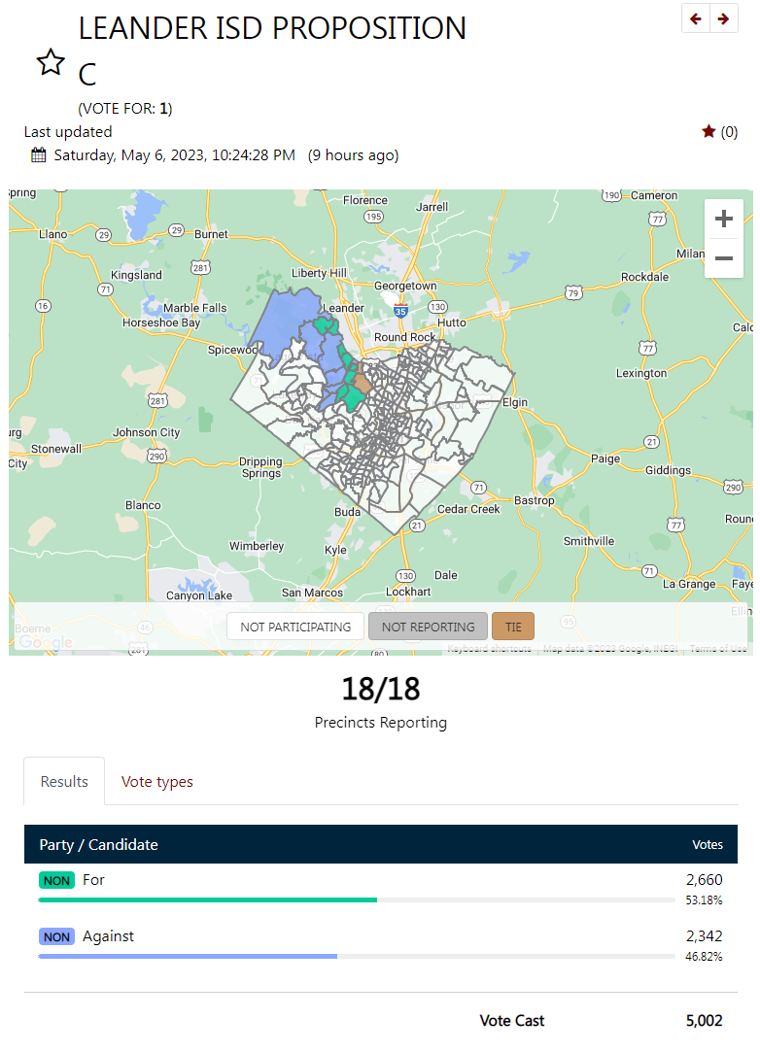Viewport: 760px width, 1052px height.
Task: Click the NOT PARTICIPATING legend button
Action: [295, 627]
